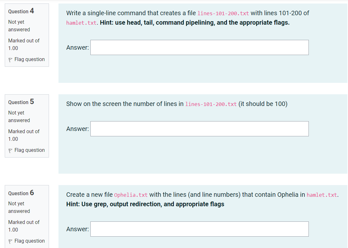Click the Ophelia.txt filename in Question 6
Image resolution: width=348 pixels, height=248 pixels.
pos(131,195)
